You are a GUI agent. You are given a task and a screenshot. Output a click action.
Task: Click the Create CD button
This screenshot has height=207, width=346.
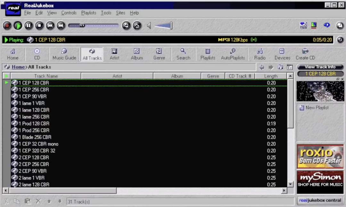305,54
